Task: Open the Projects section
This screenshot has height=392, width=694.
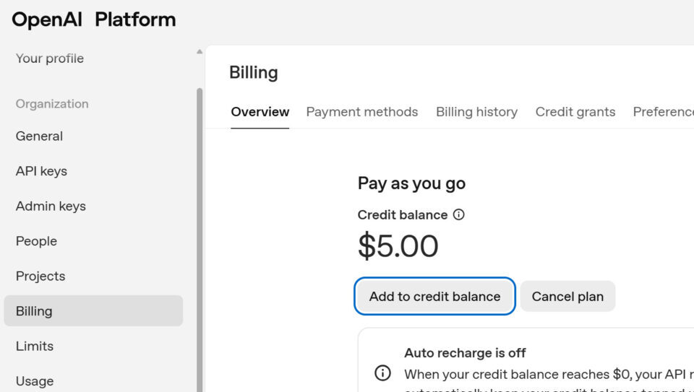Action: pos(40,276)
